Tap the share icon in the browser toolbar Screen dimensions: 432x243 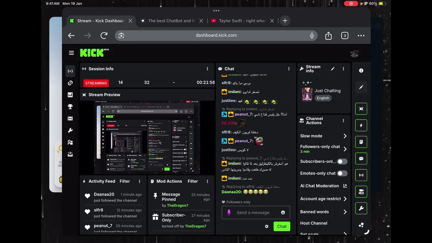[x=328, y=35]
